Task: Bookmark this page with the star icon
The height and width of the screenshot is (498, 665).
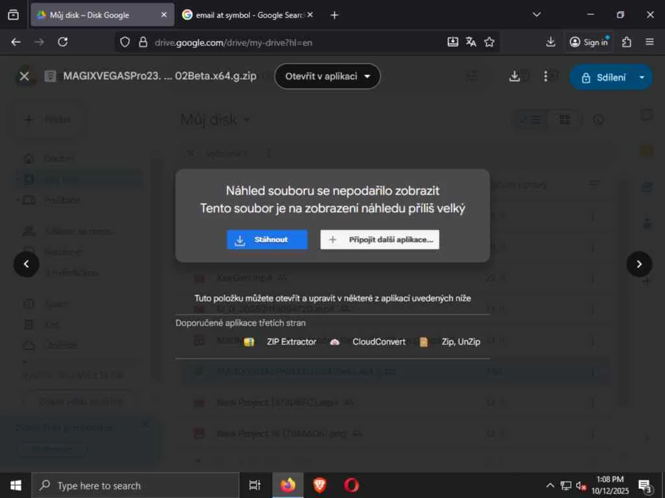Action: point(489,42)
